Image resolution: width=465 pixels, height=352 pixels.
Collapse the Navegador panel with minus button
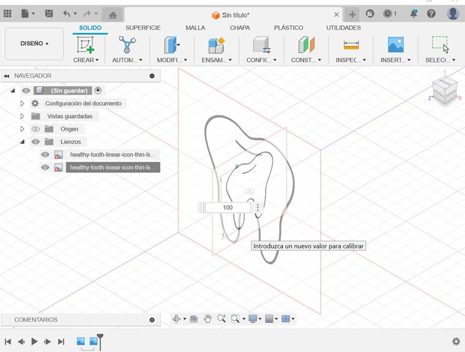click(152, 76)
